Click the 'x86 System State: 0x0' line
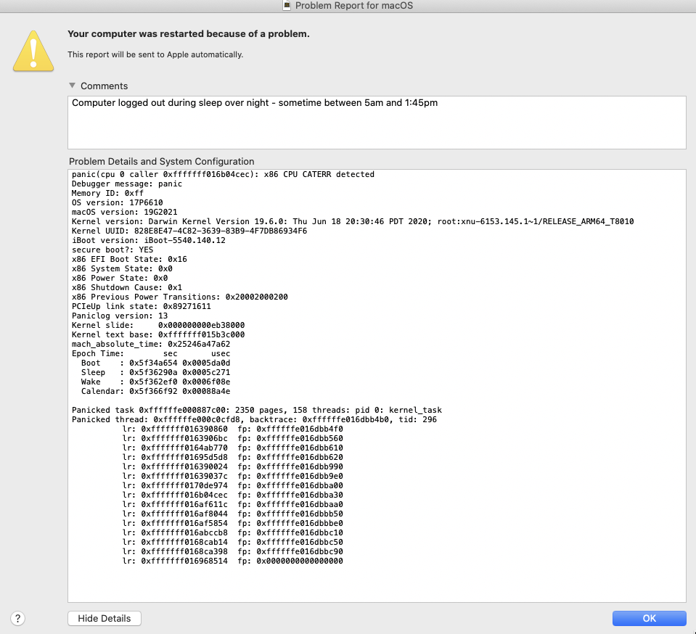 pos(122,268)
